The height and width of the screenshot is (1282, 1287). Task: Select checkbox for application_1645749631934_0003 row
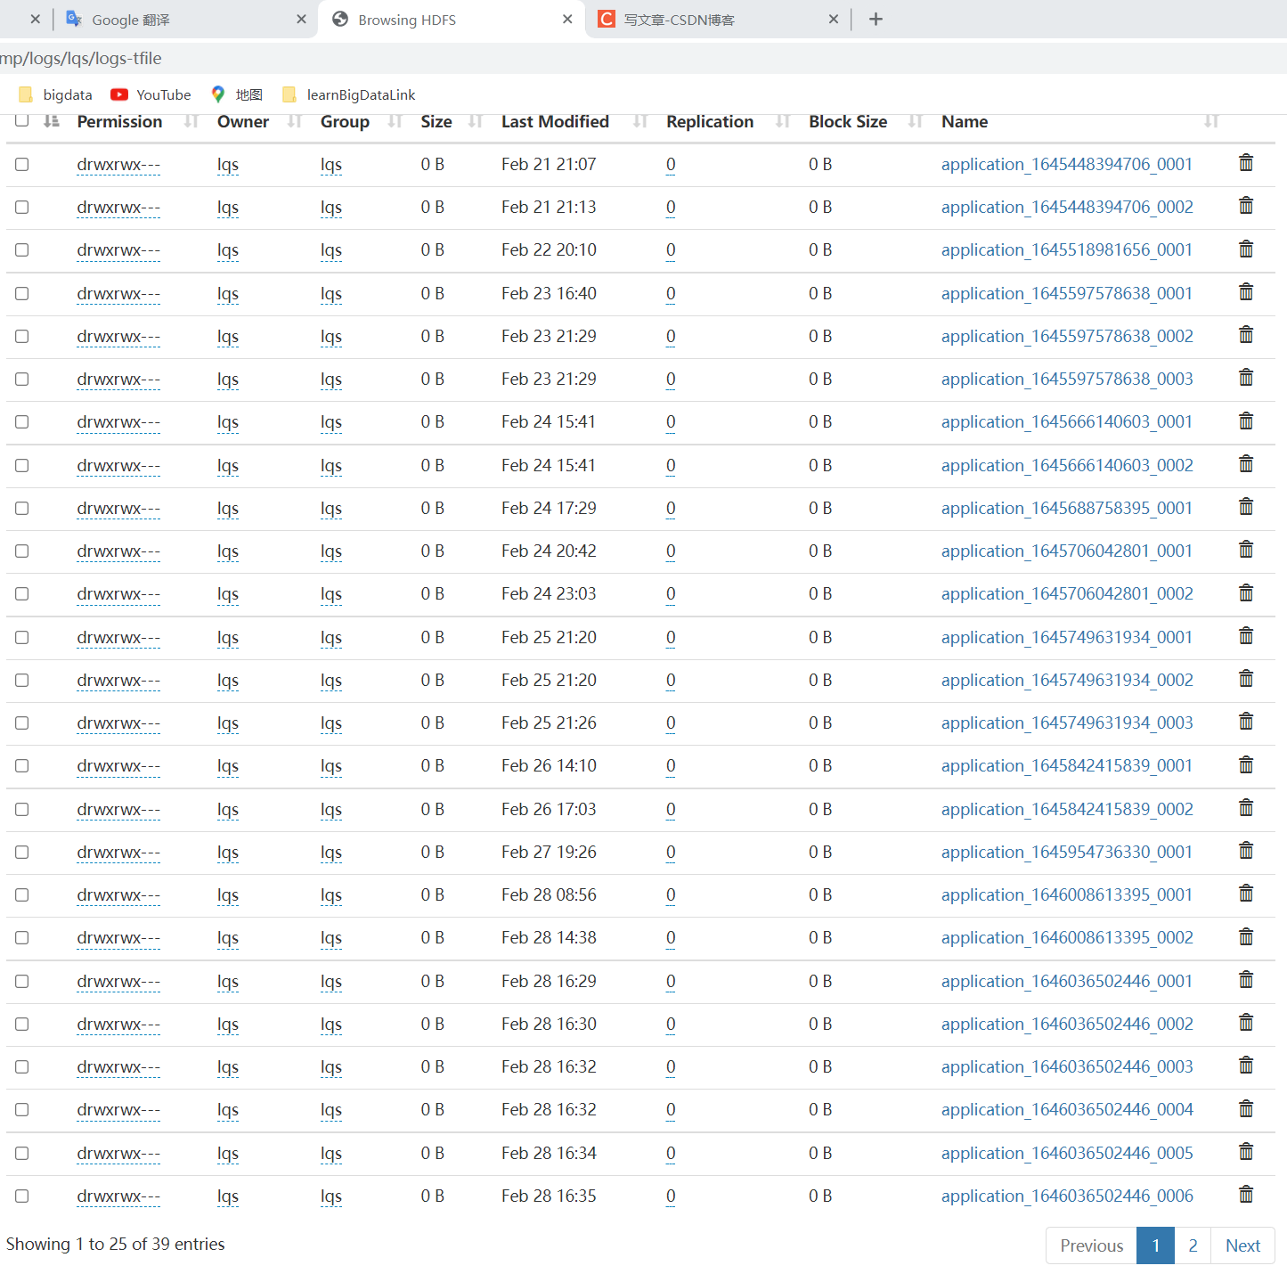click(x=22, y=723)
